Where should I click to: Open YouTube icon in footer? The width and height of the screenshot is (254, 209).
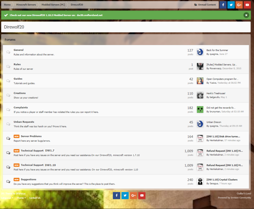coord(142,195)
